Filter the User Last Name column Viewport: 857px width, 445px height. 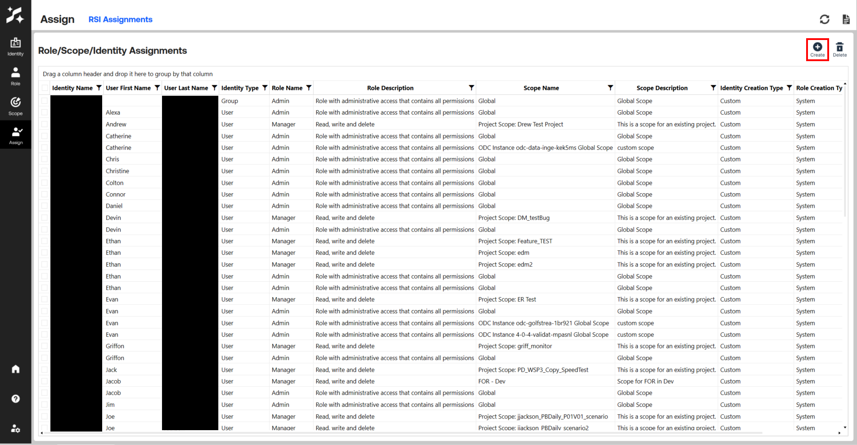[215, 88]
